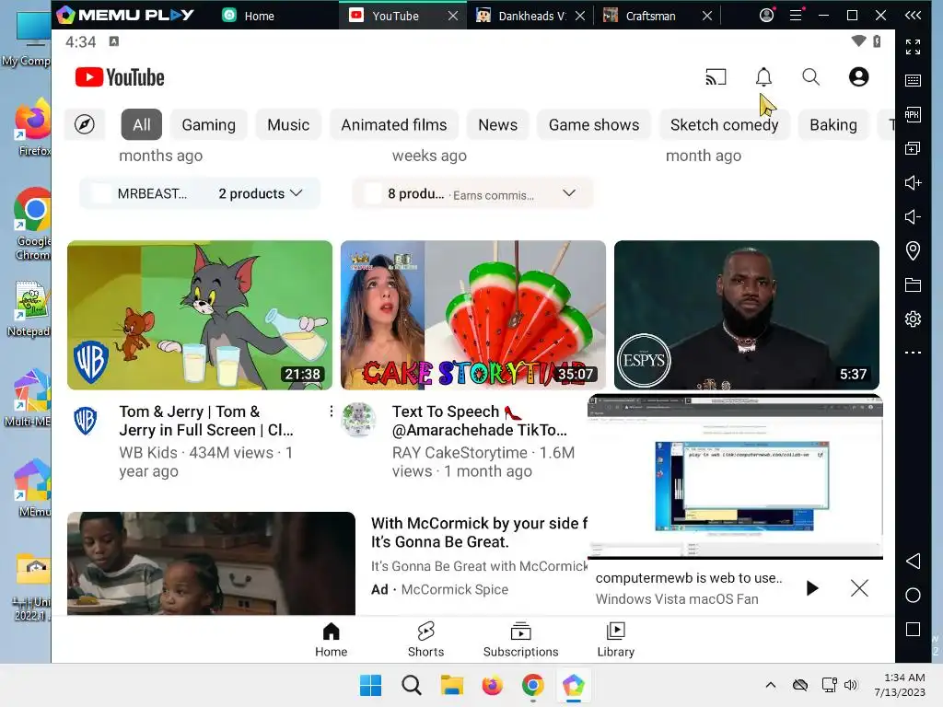Viewport: 943px width, 707px height.
Task: Expand the 8 products dropdown chevron
Action: 568,193
